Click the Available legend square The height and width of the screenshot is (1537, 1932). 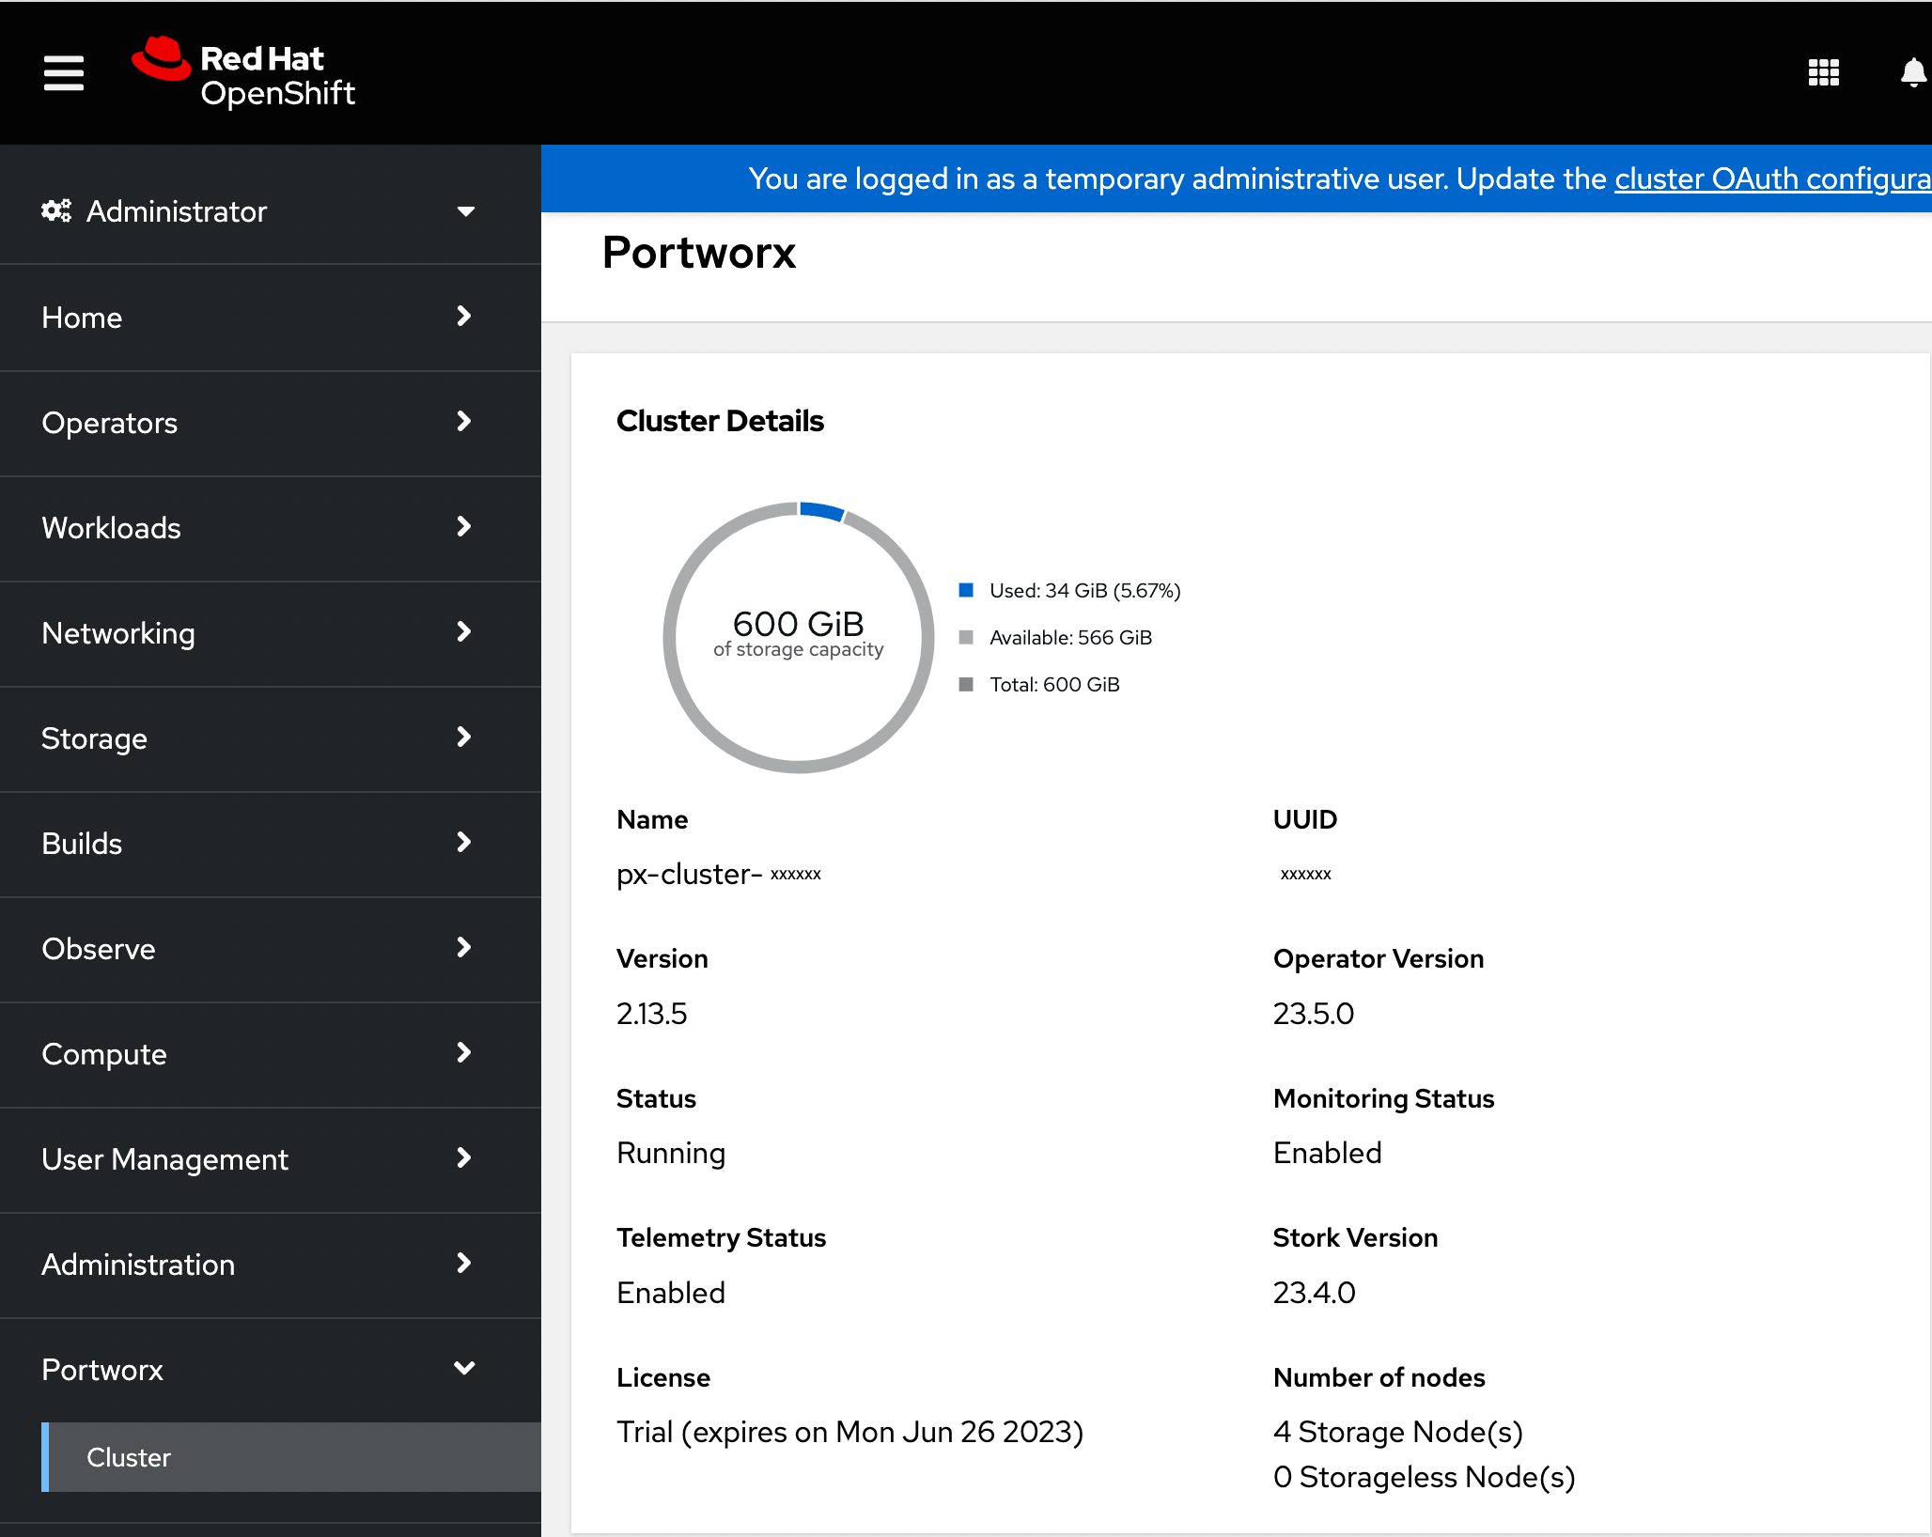pyautogui.click(x=967, y=637)
